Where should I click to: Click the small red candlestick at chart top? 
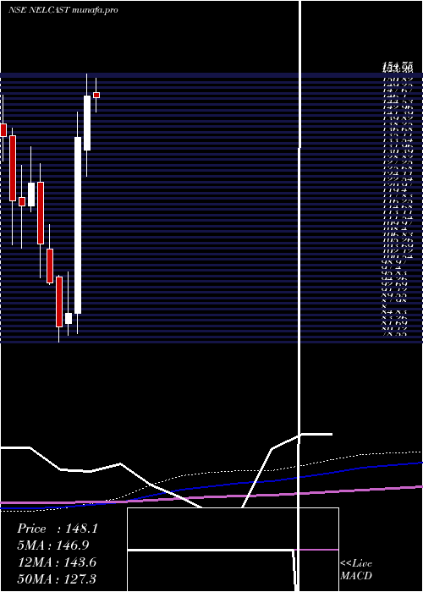tap(96, 95)
